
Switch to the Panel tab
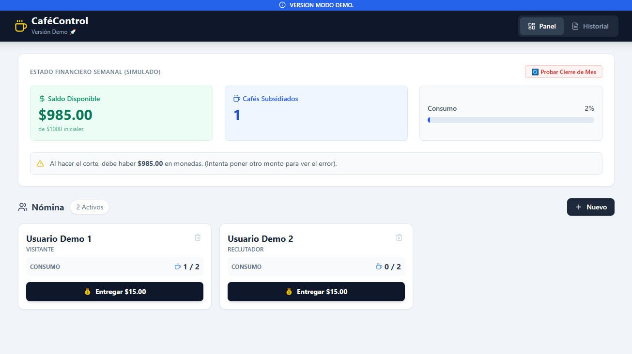click(541, 26)
